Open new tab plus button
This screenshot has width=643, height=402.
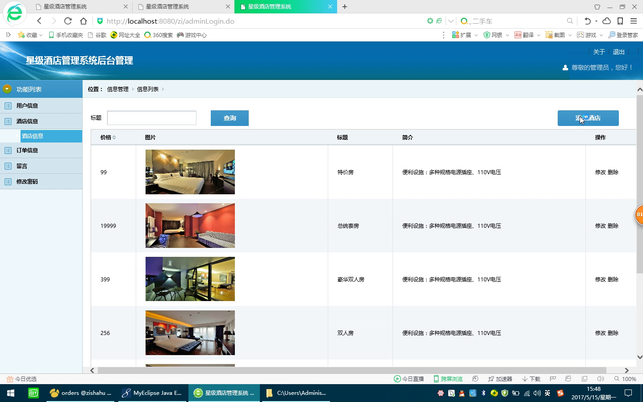(345, 7)
